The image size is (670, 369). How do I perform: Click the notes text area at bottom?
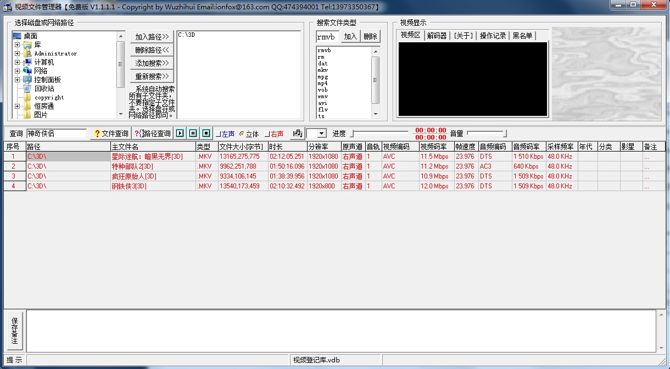[341, 331]
